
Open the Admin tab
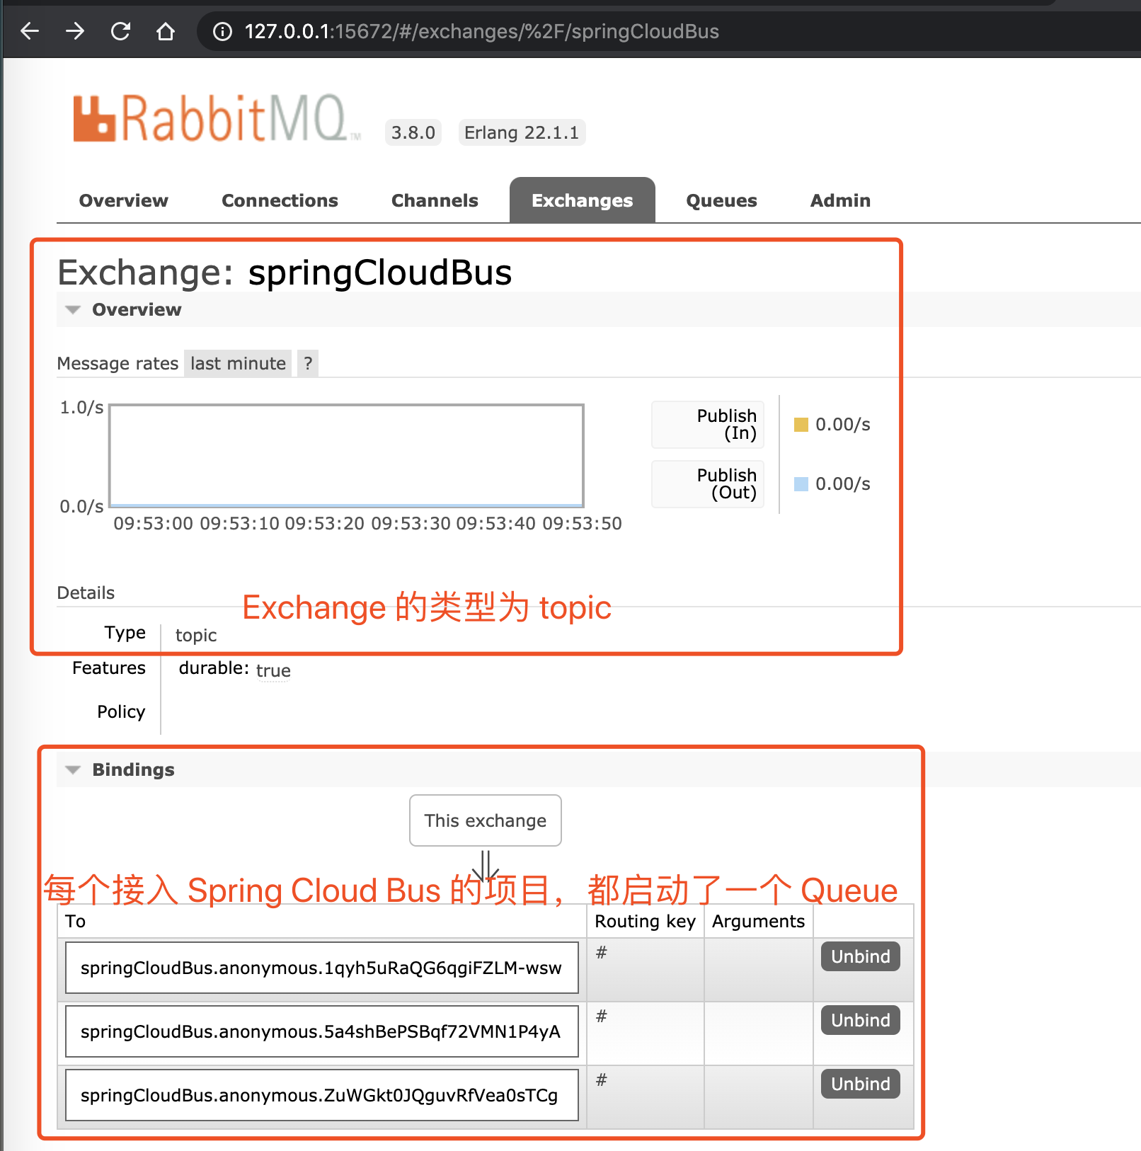840,200
